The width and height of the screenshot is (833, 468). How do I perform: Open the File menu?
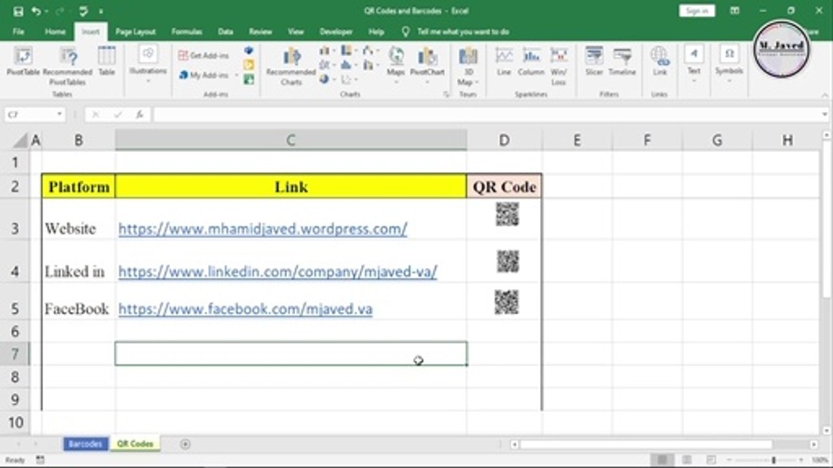point(18,31)
